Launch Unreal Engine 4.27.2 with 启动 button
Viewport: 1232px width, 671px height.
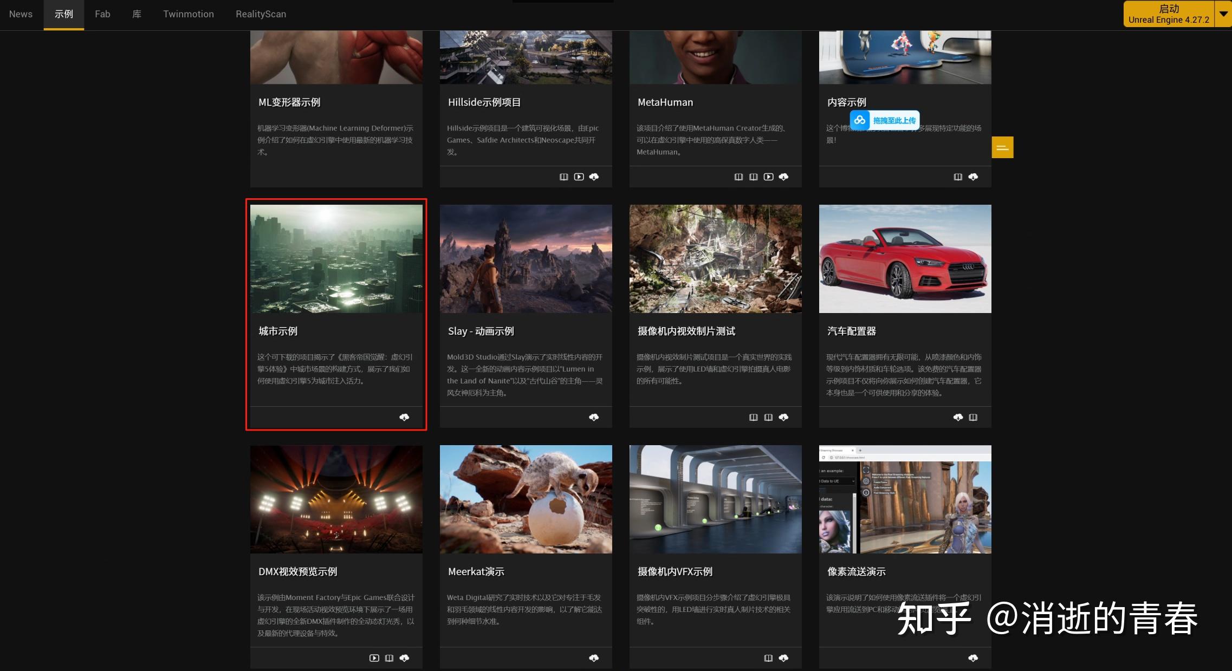[x=1169, y=14]
